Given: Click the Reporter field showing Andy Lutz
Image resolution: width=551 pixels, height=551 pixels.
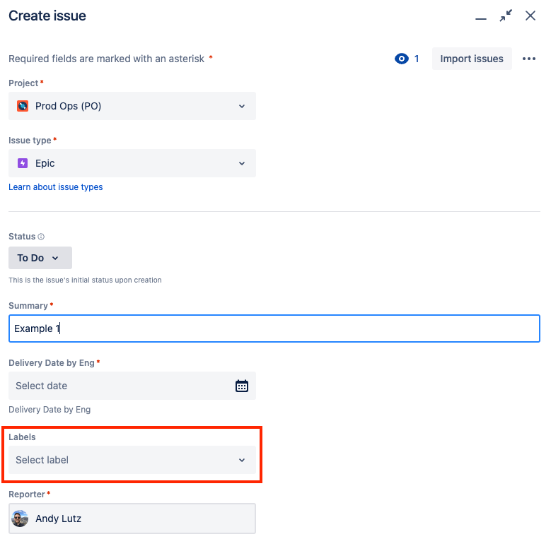Looking at the screenshot, I should tap(132, 519).
